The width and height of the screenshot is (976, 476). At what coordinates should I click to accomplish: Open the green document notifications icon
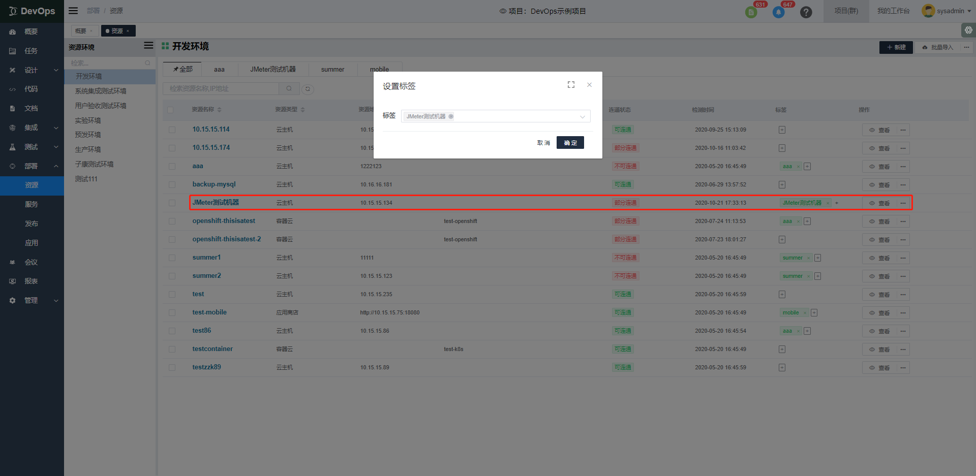click(751, 12)
